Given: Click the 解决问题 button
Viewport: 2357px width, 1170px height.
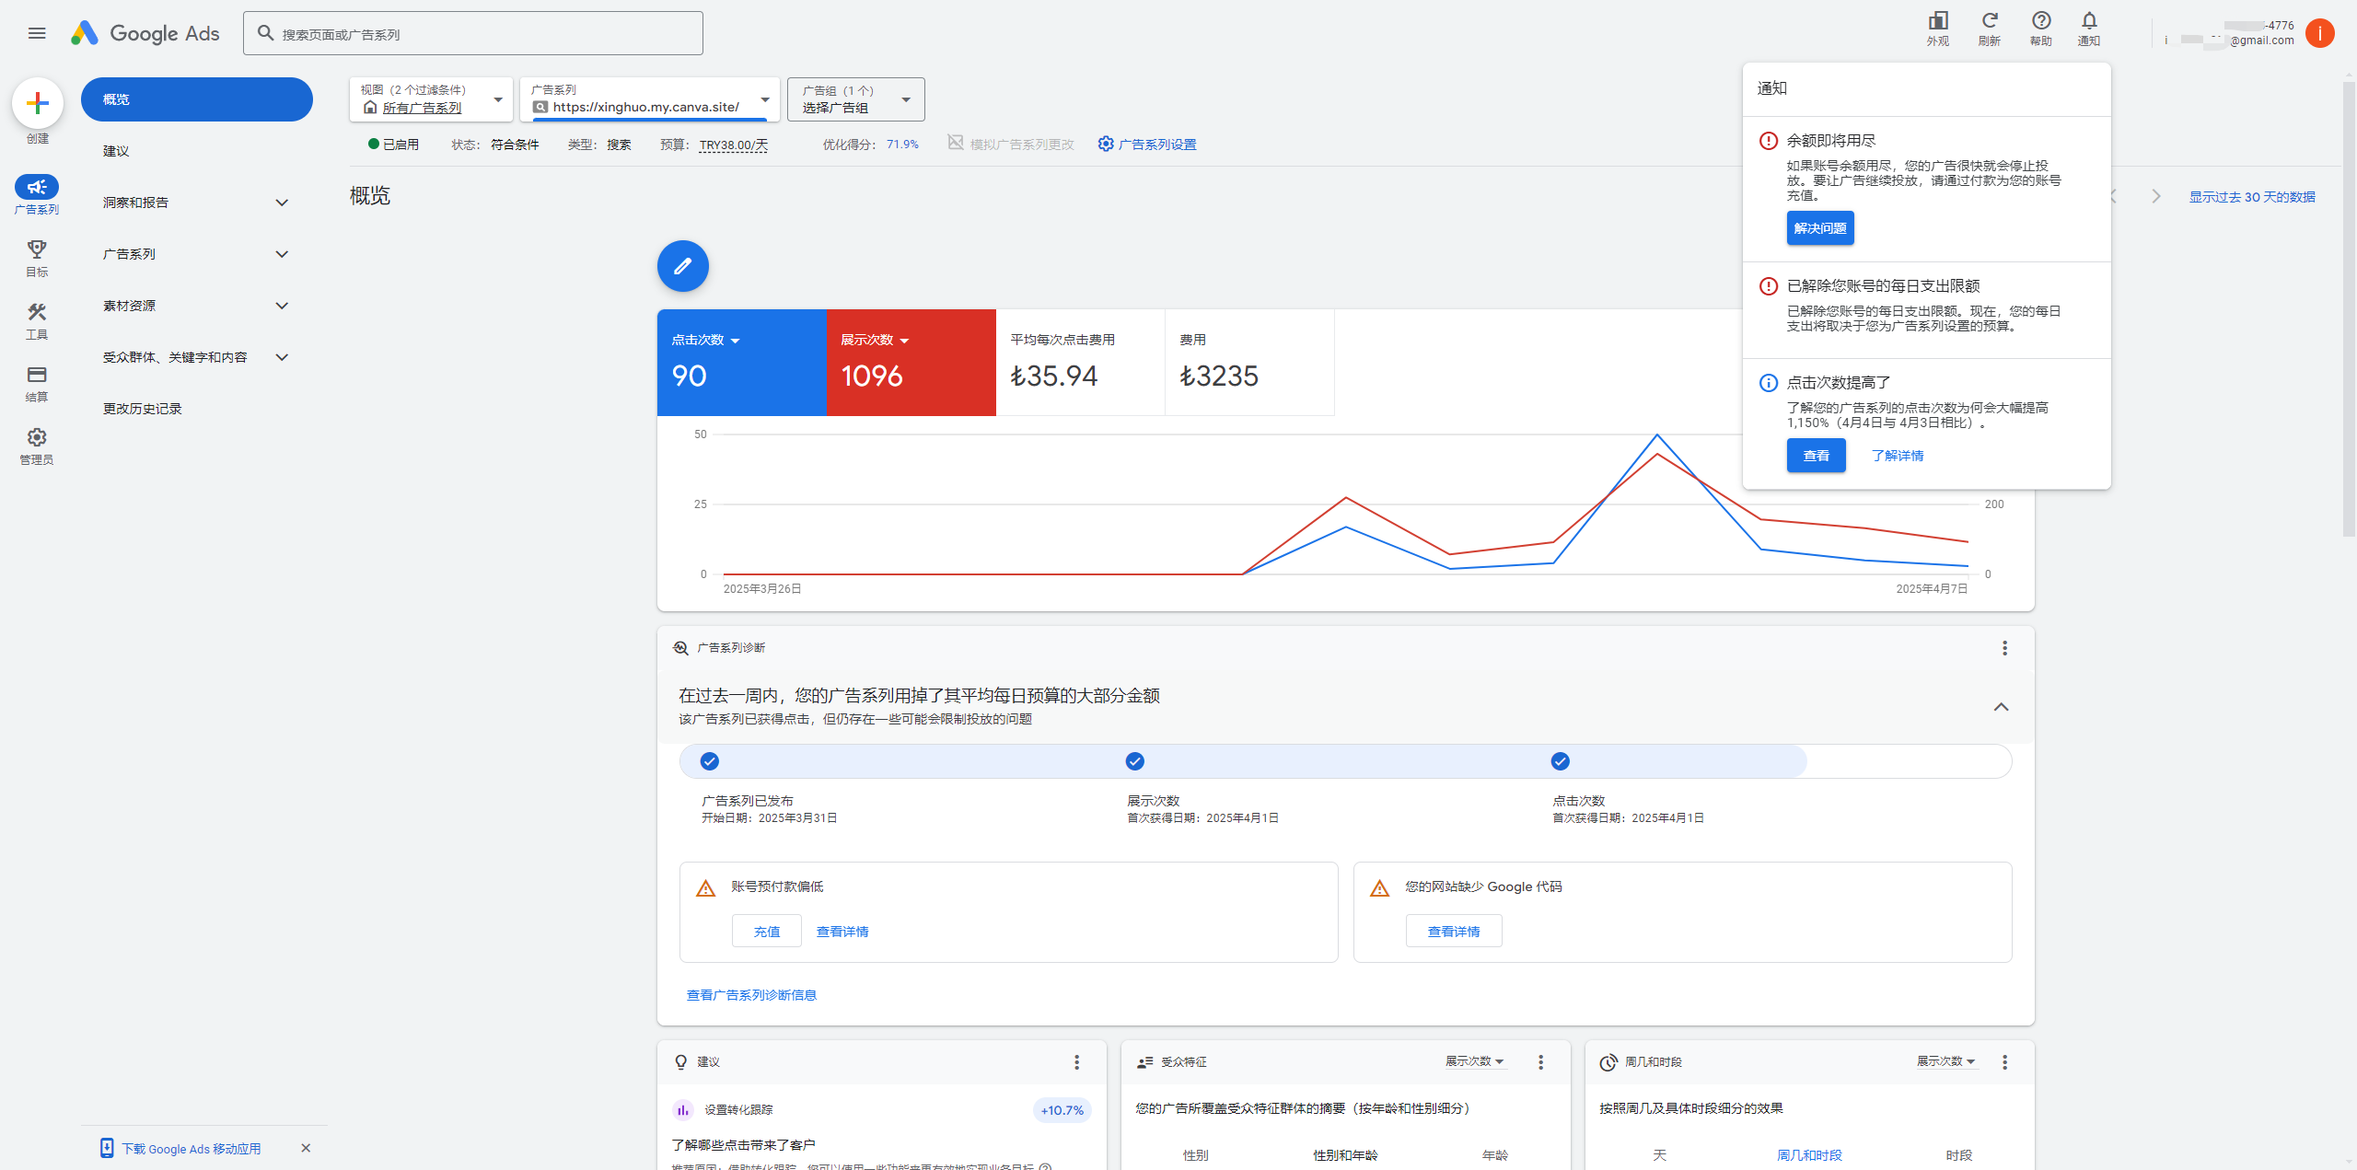Looking at the screenshot, I should tap(1820, 228).
